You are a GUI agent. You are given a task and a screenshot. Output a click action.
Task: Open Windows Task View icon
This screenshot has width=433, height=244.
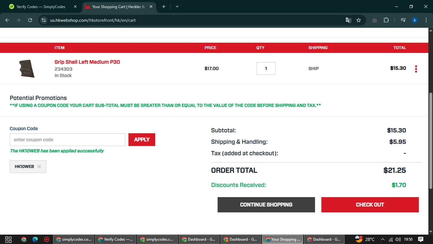coord(8,239)
